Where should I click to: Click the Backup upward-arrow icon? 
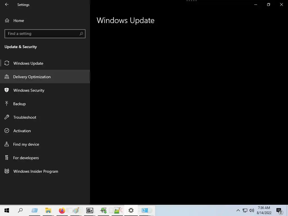[x=7, y=103]
